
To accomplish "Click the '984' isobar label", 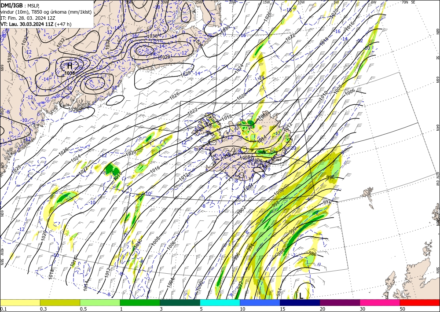I will point(279,293).
